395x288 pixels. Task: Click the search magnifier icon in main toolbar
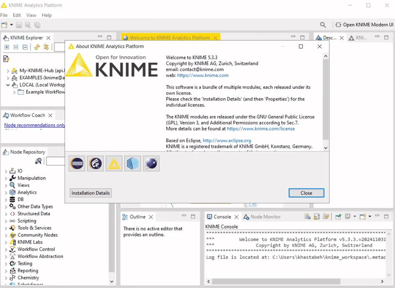click(323, 25)
